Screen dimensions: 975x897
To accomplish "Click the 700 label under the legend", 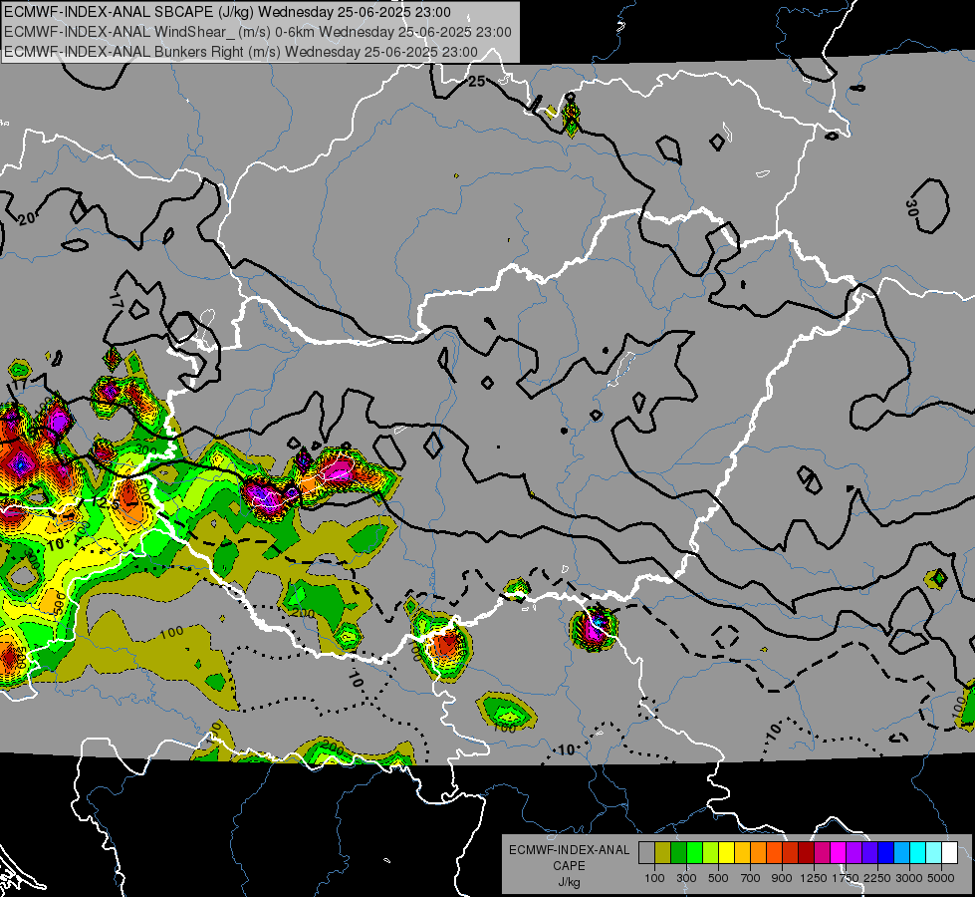I will 751,878.
